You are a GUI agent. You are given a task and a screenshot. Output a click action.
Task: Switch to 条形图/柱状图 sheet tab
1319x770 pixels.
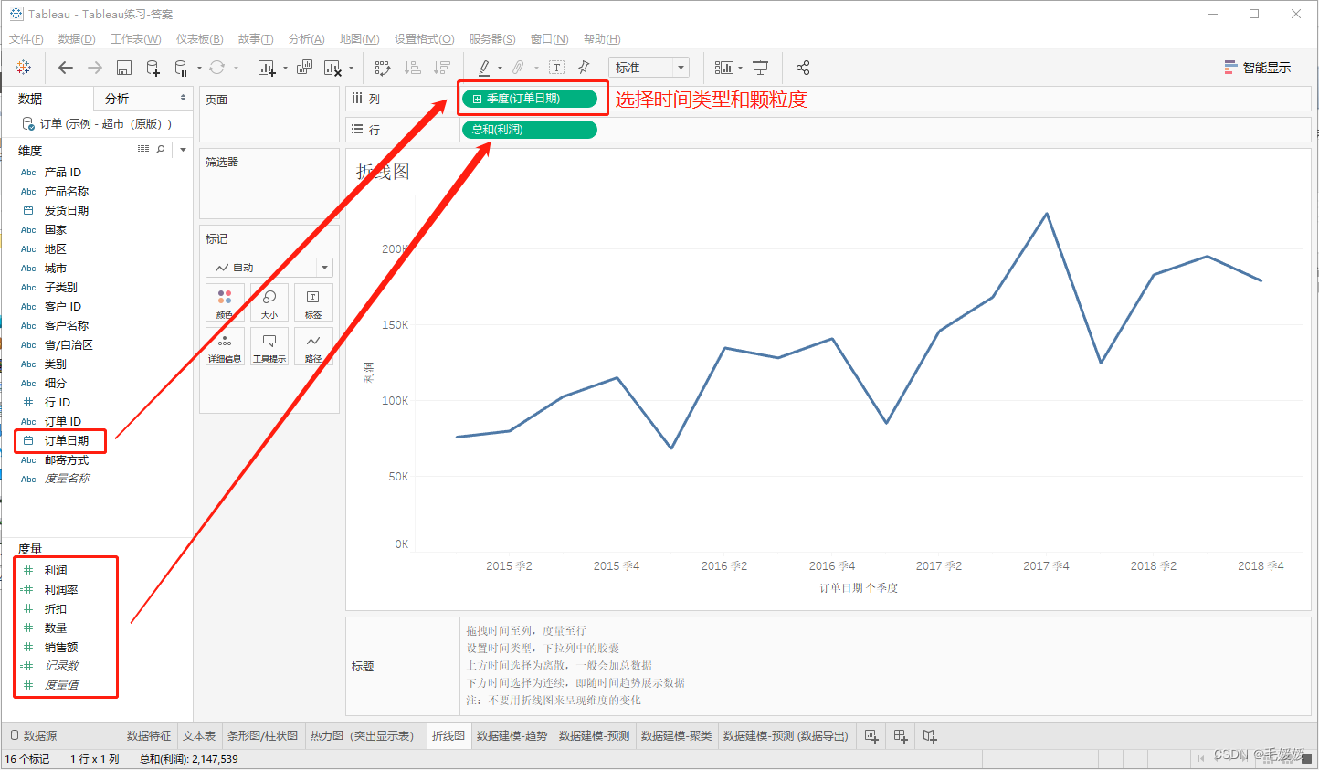263,736
